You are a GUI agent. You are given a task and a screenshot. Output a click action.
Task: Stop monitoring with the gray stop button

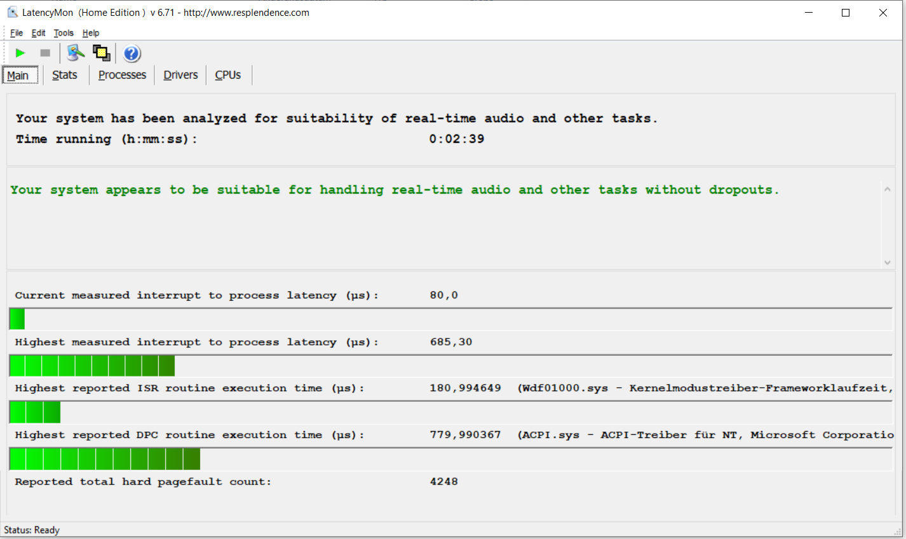click(45, 53)
